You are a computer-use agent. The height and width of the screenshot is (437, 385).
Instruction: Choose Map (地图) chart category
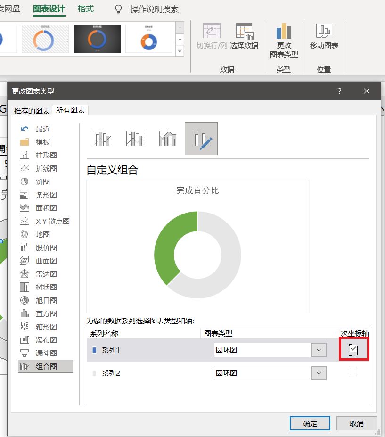(x=45, y=234)
